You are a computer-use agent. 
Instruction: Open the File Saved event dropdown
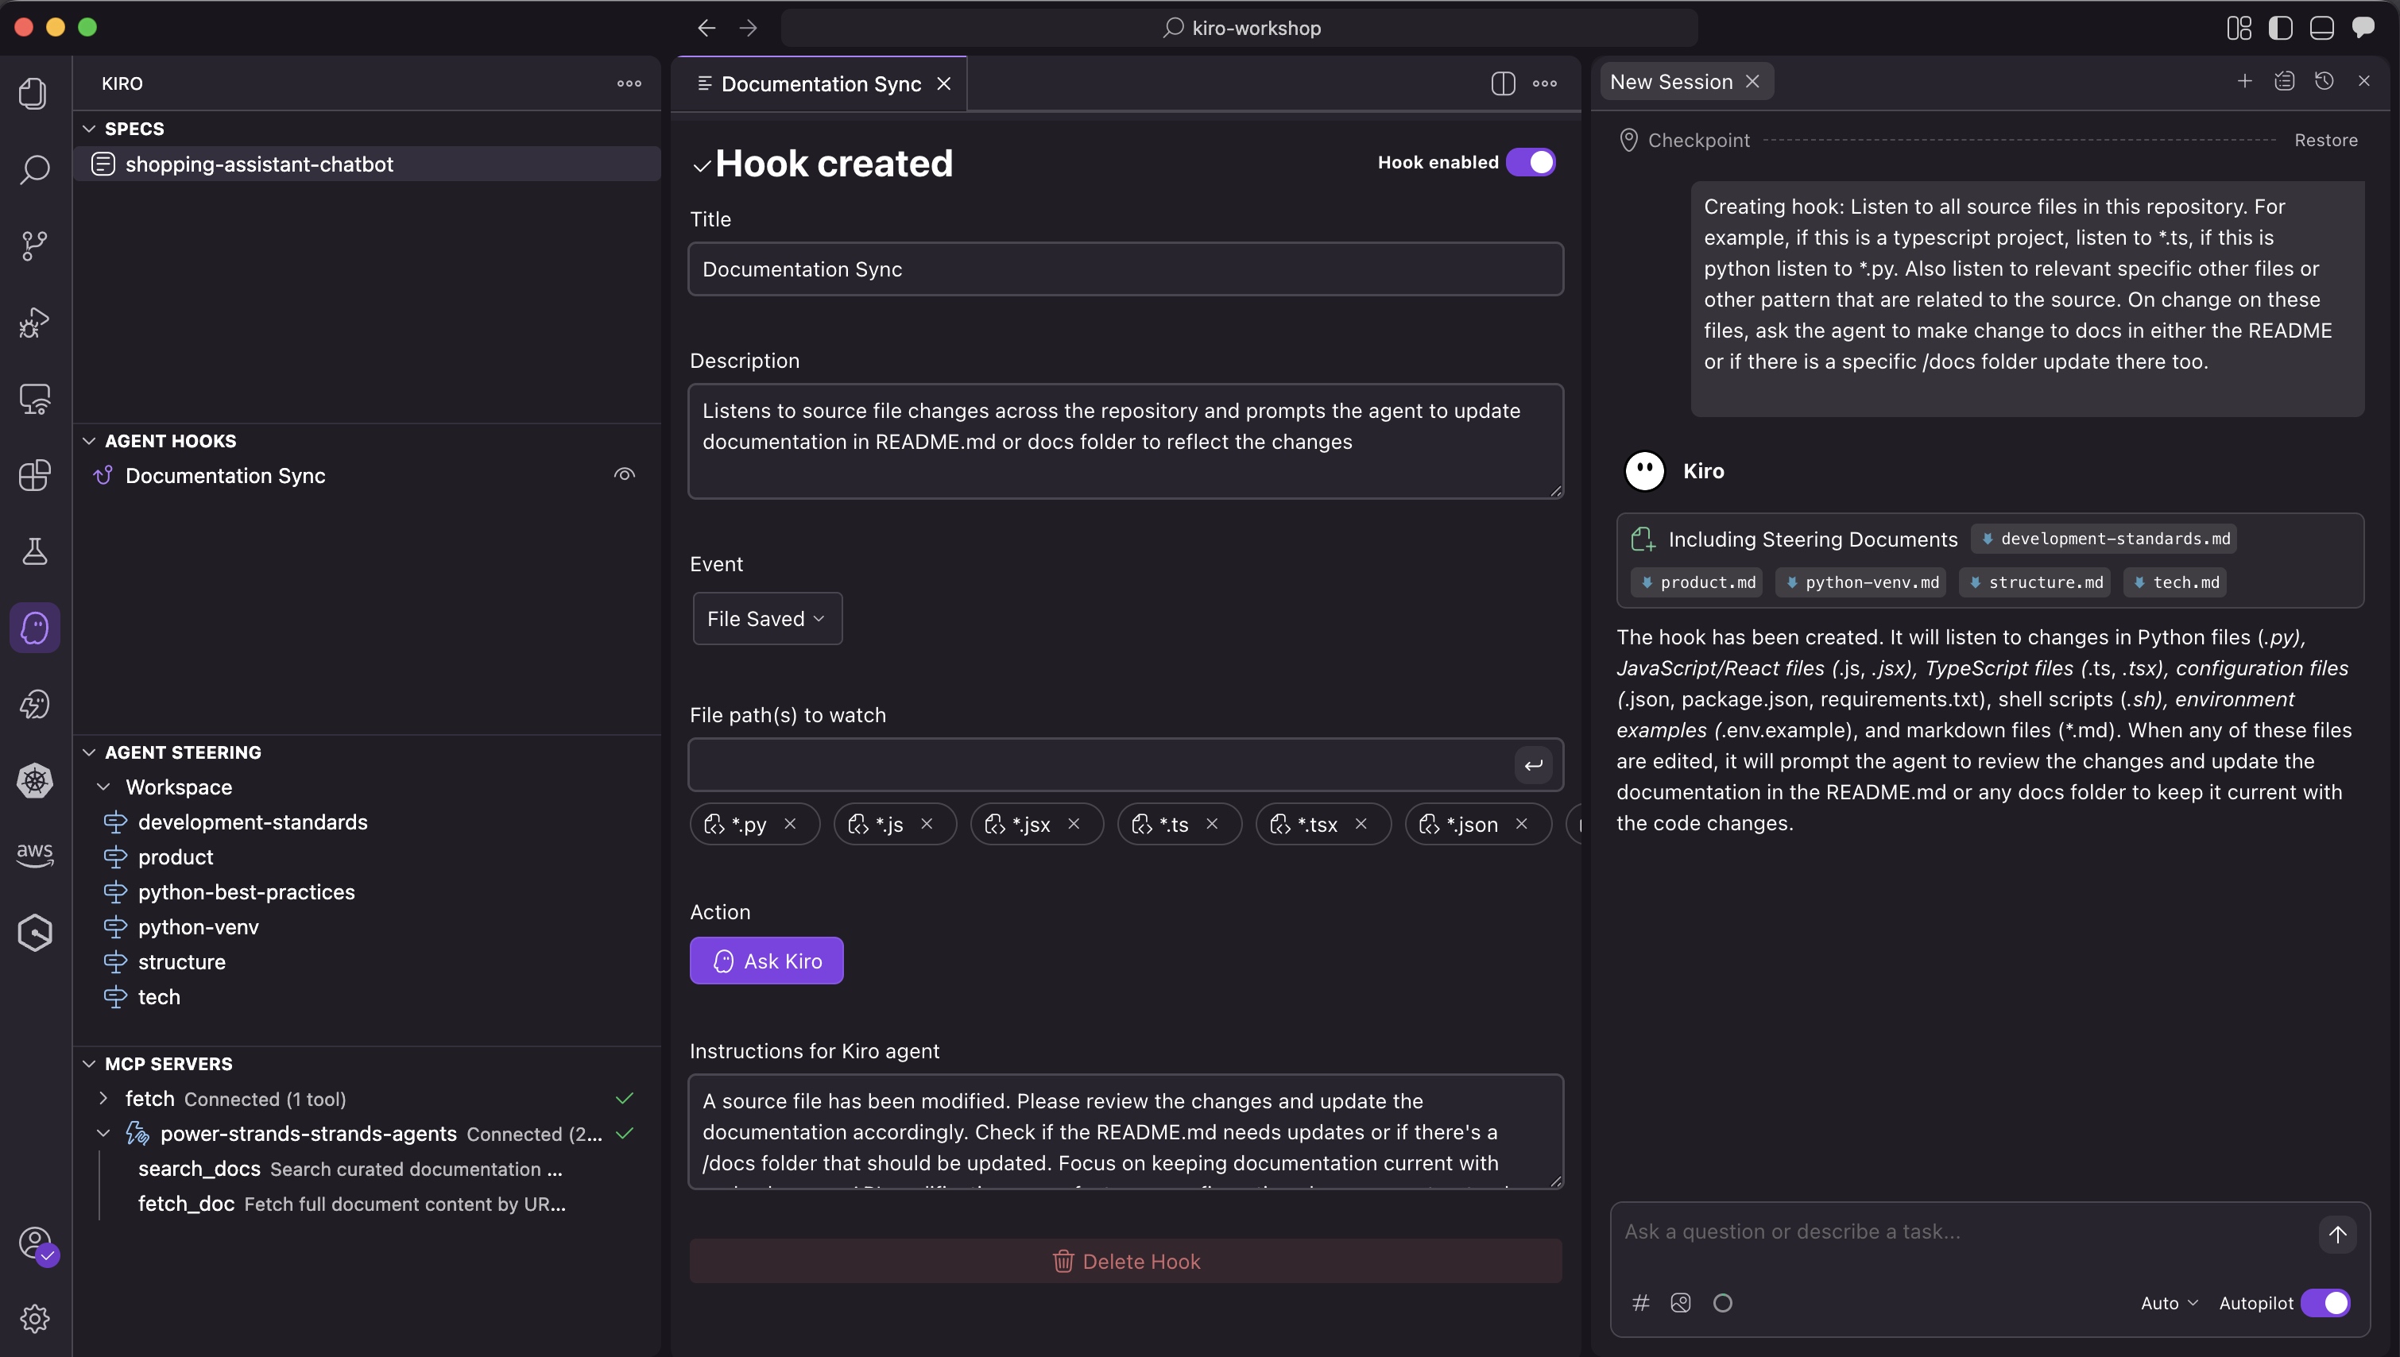pos(766,619)
